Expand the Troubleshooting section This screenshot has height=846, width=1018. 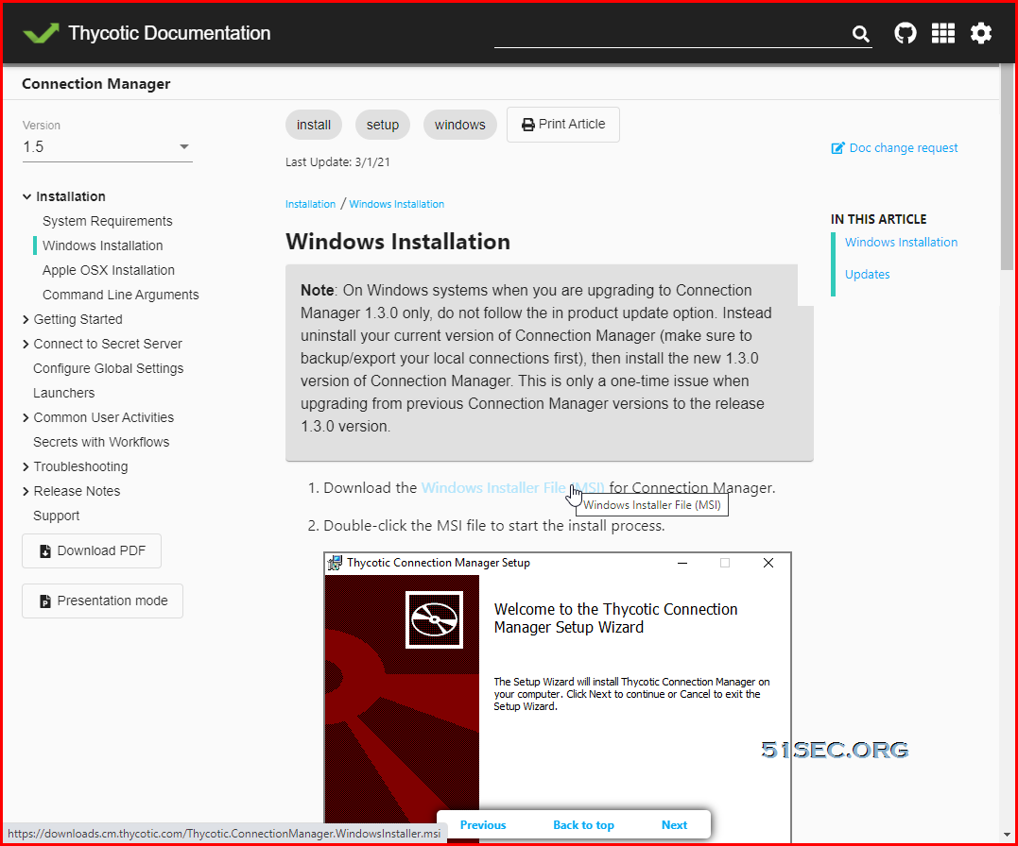(x=26, y=467)
